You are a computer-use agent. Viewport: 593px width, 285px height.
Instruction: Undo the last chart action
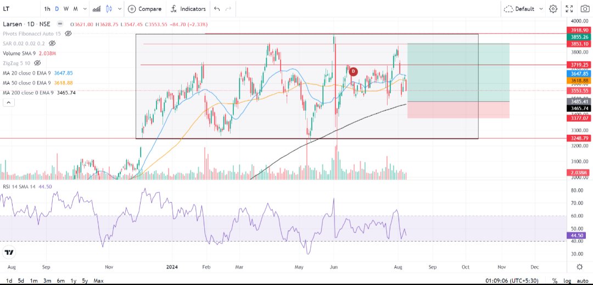click(217, 9)
